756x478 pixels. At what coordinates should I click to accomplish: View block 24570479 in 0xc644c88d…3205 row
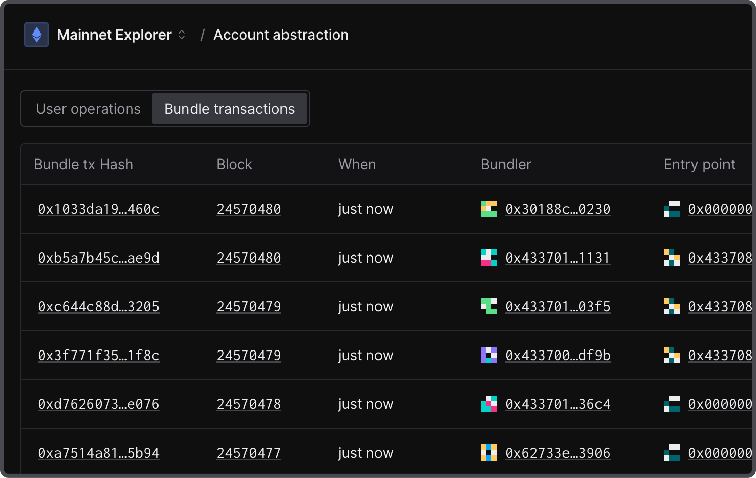click(249, 306)
